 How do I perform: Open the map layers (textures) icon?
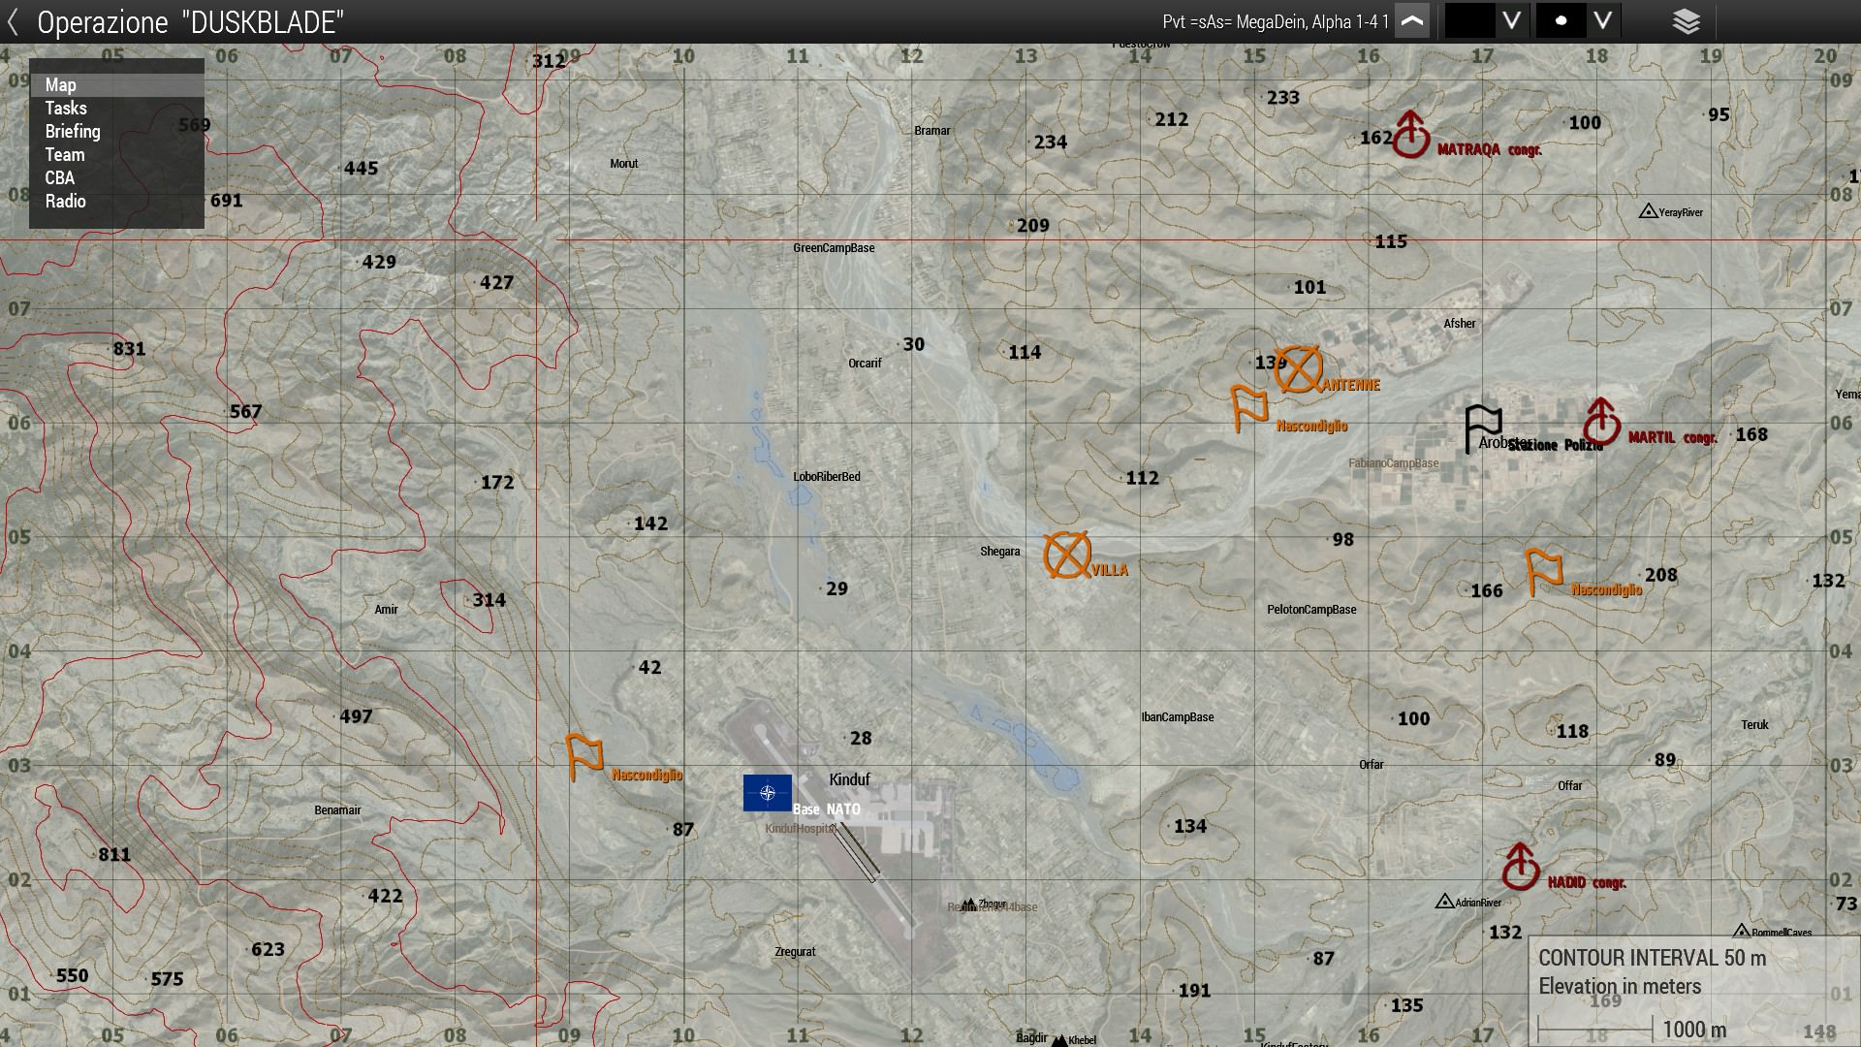click(x=1687, y=21)
